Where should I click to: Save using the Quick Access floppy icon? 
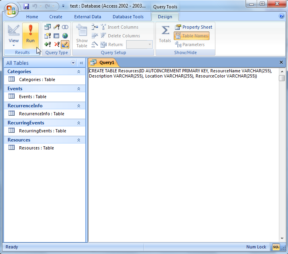click(x=26, y=6)
